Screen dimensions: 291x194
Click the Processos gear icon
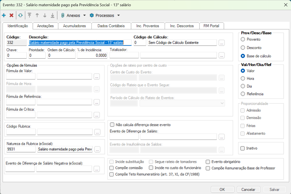(92, 15)
